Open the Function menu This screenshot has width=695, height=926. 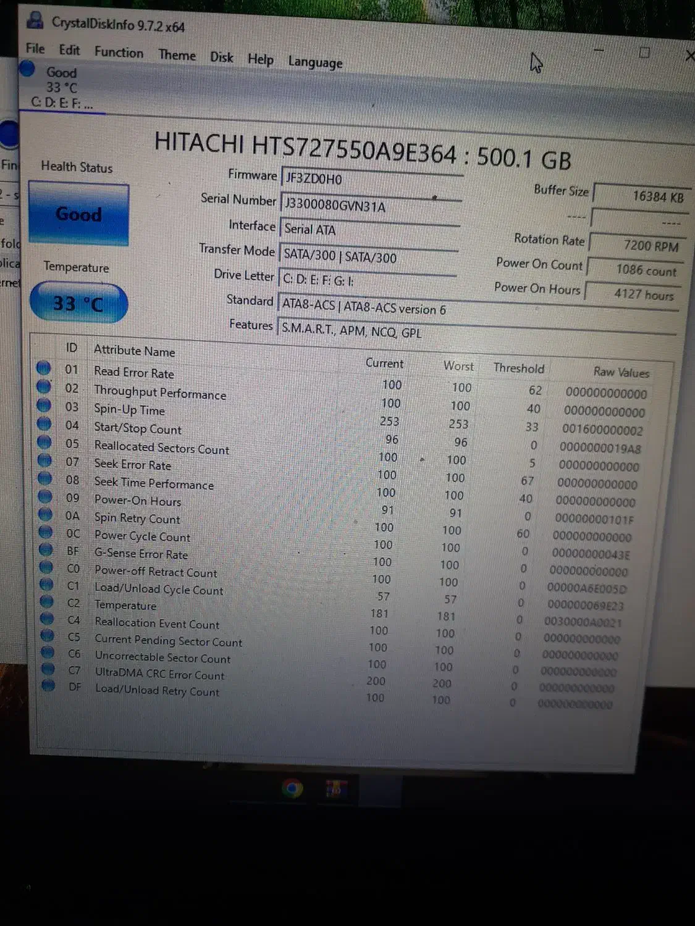119,52
